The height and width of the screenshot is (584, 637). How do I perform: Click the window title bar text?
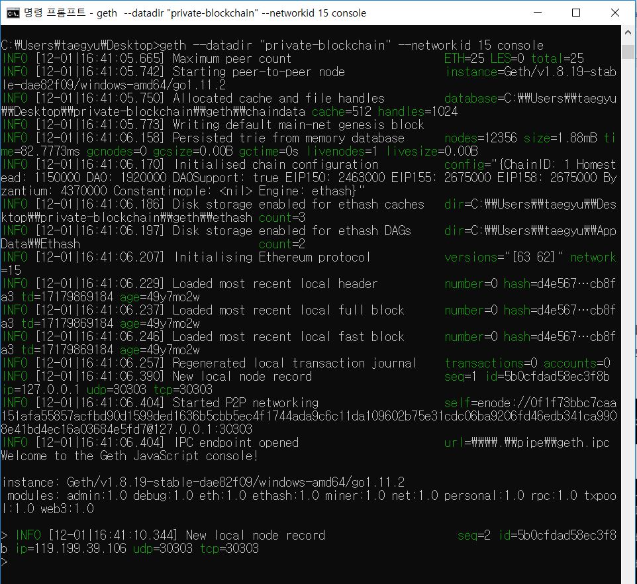tap(195, 13)
